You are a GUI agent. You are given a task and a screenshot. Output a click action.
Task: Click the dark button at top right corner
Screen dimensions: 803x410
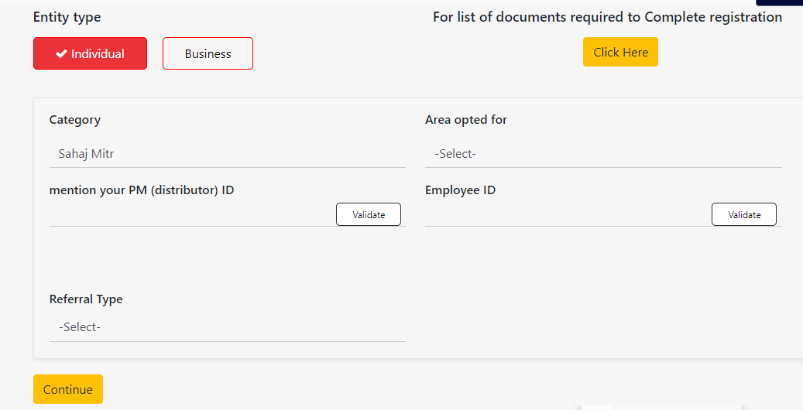(779, 2)
